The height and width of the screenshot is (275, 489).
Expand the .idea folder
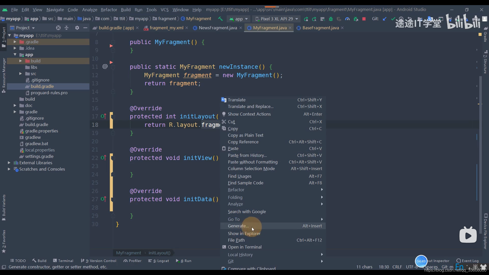click(15, 48)
